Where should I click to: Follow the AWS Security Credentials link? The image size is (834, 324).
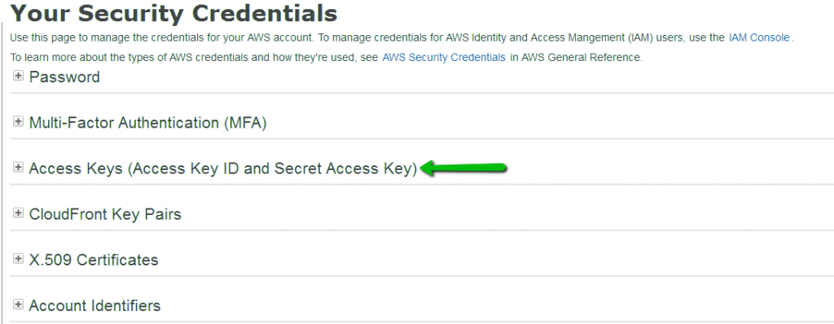tap(444, 58)
